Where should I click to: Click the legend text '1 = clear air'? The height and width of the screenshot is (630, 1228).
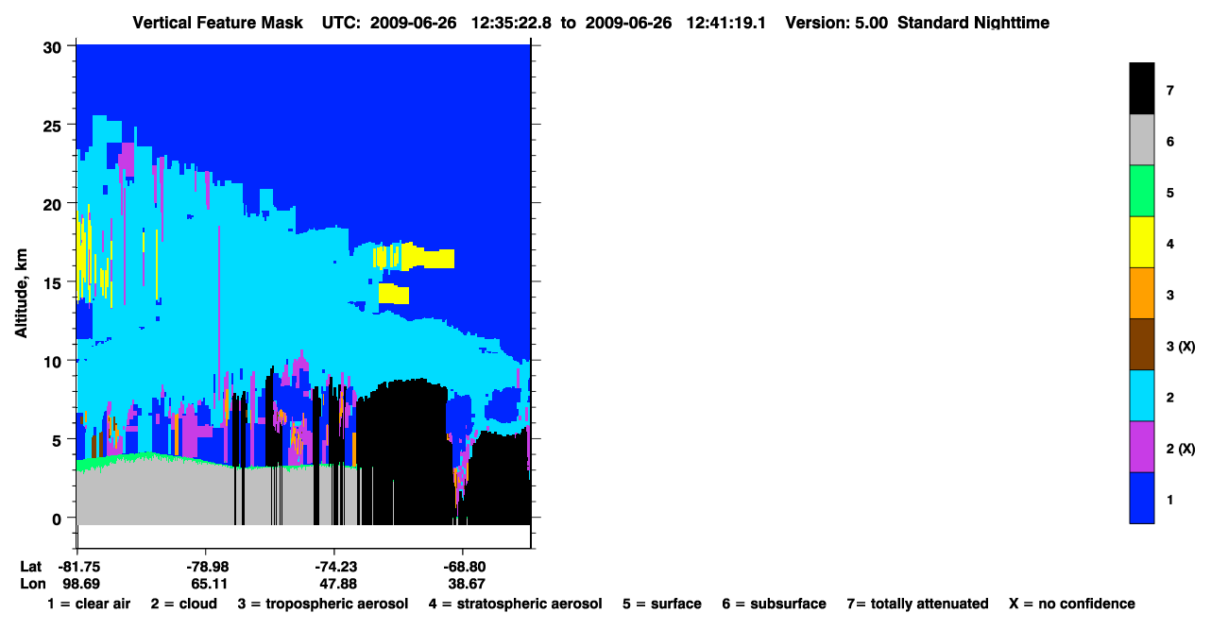coord(89,604)
